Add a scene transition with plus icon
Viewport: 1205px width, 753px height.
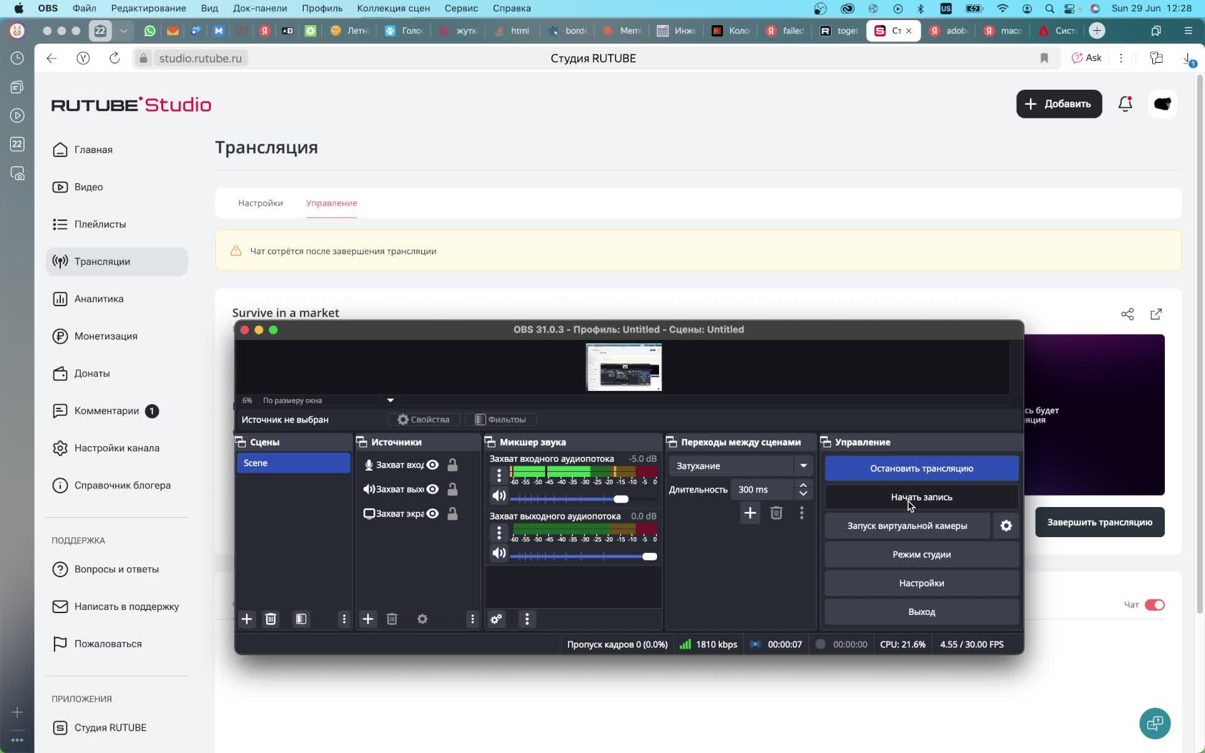click(x=750, y=513)
